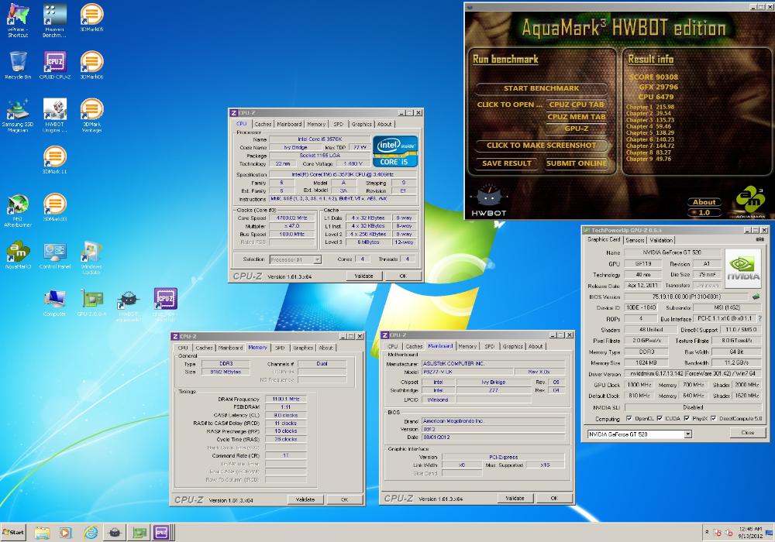
Task: Open the SPD tab in CPU-Z Memory window
Action: pyautogui.click(x=279, y=348)
